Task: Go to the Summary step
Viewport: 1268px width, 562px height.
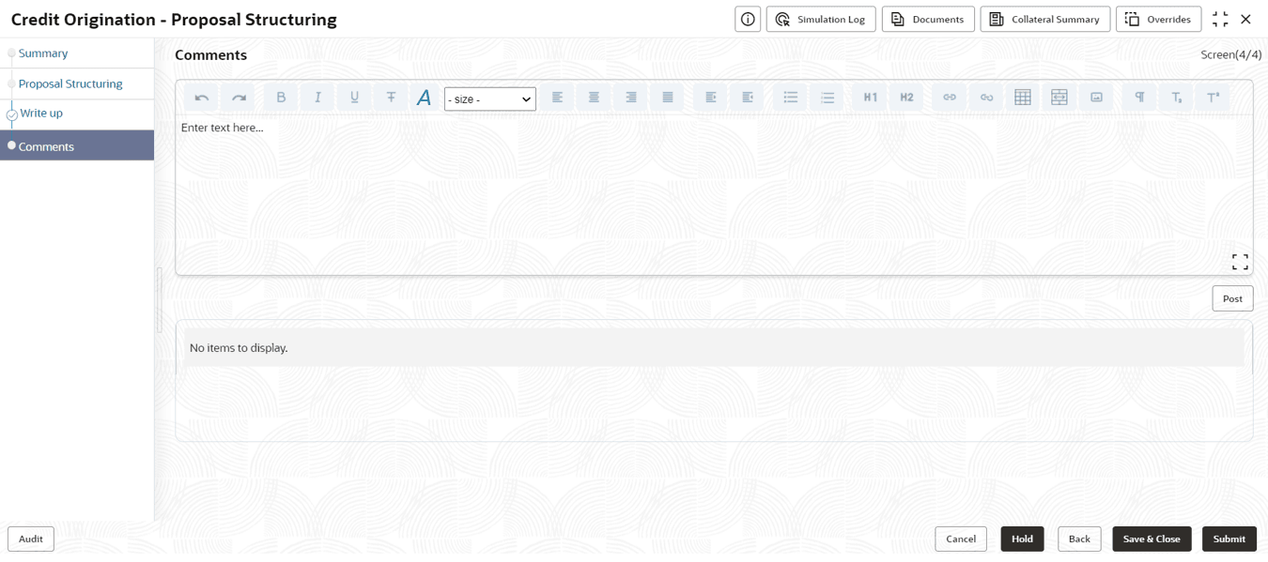Action: tap(43, 53)
